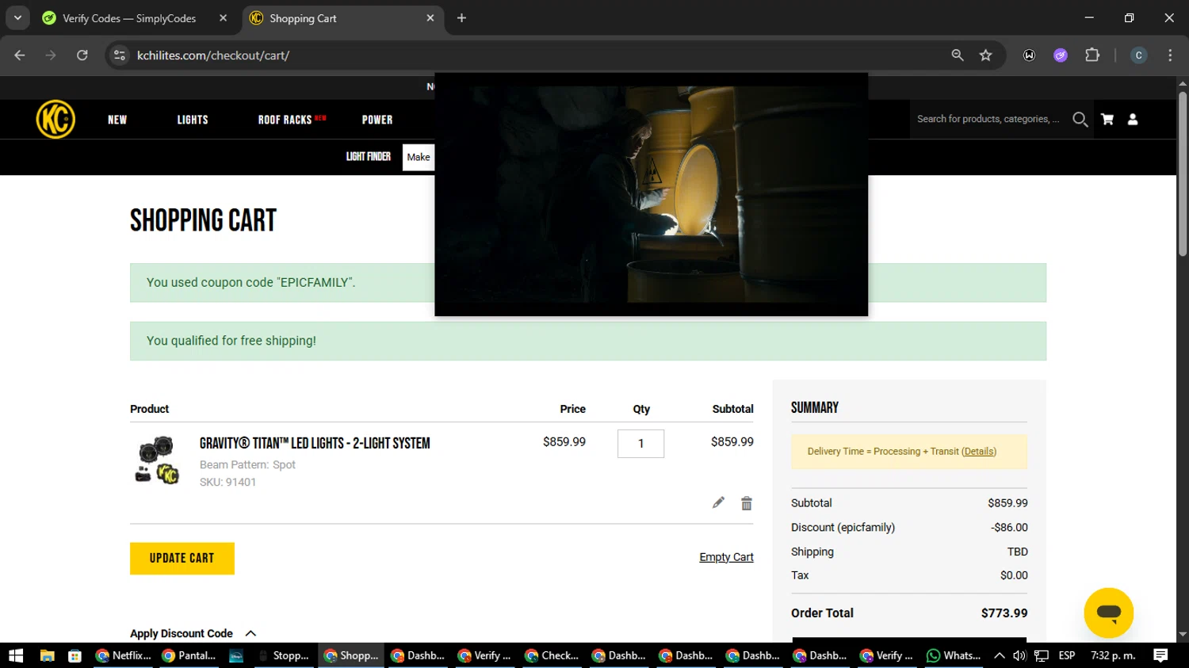View site information icon in address bar
The width and height of the screenshot is (1189, 668).
coord(120,55)
